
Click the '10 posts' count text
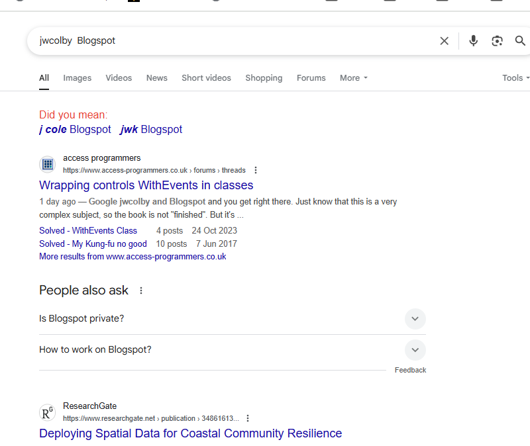coord(172,244)
